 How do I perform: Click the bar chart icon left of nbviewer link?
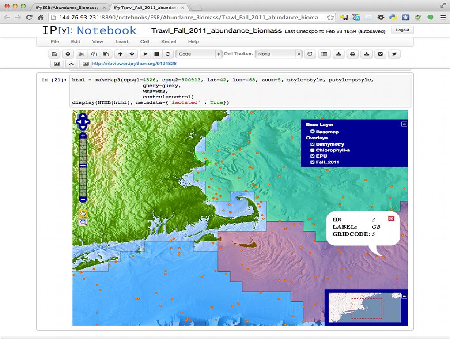[86, 64]
